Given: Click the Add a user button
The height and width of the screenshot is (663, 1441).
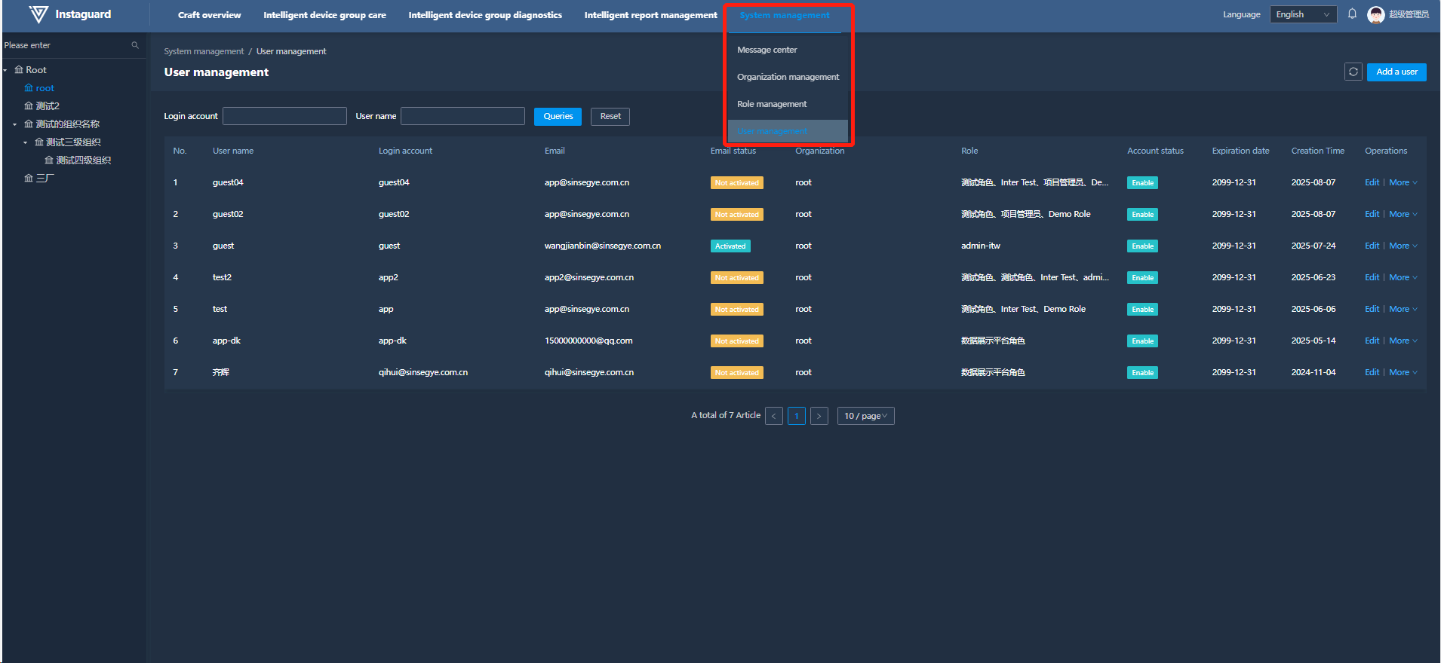Looking at the screenshot, I should (1396, 72).
